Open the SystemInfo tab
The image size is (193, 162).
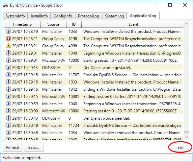(15, 16)
